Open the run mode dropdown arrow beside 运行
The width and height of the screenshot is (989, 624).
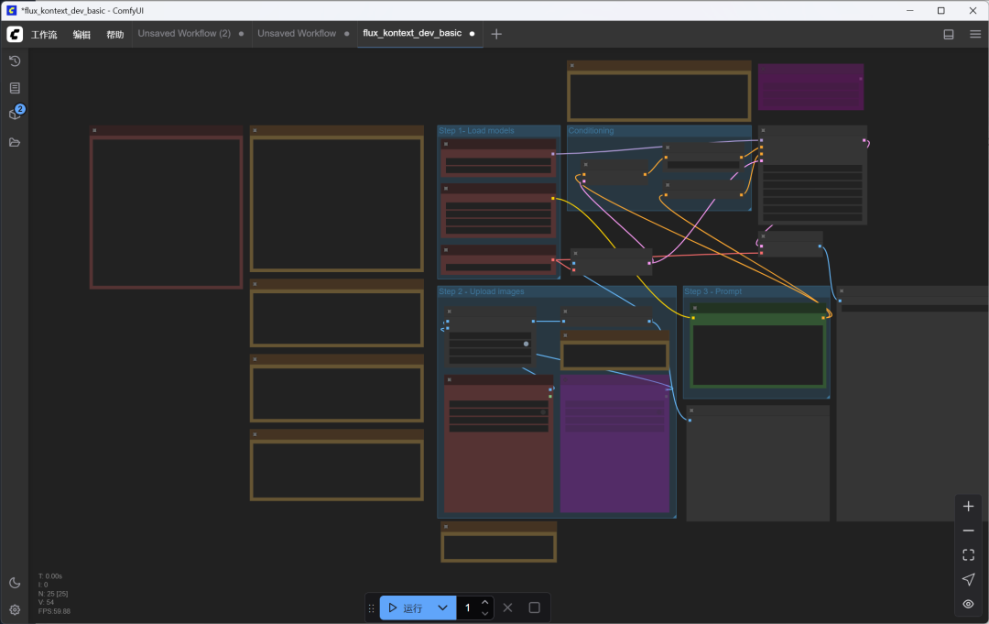coord(443,608)
